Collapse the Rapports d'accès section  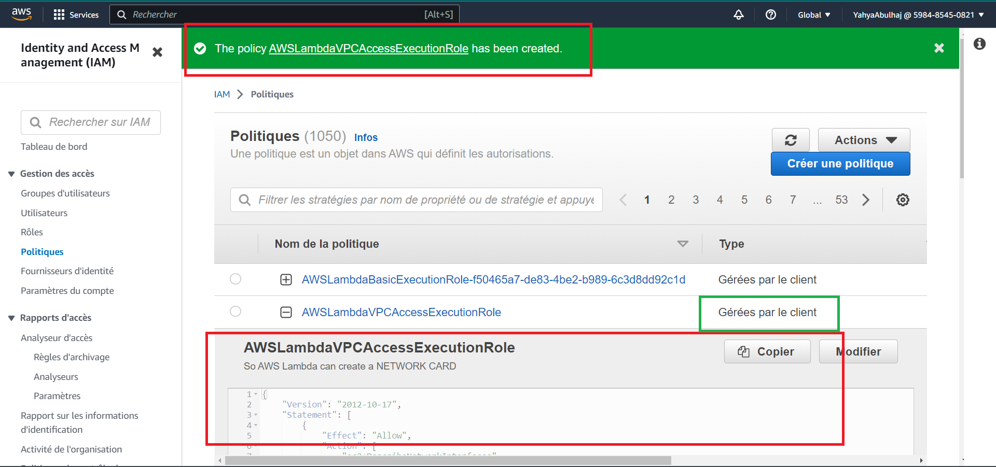click(x=11, y=318)
